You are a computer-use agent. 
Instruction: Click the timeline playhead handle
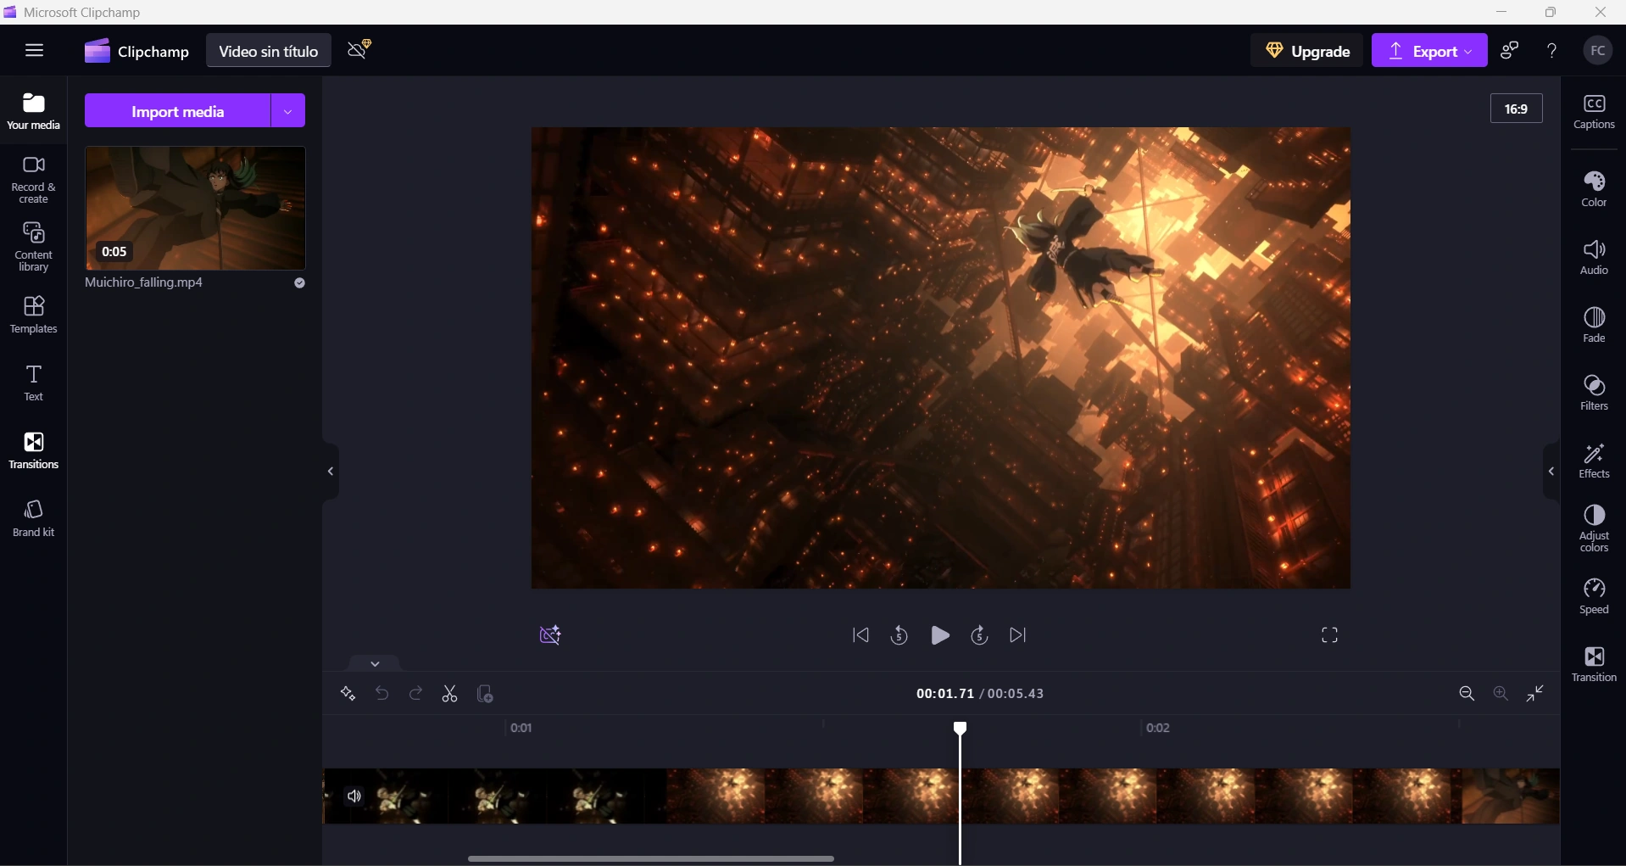click(x=960, y=729)
